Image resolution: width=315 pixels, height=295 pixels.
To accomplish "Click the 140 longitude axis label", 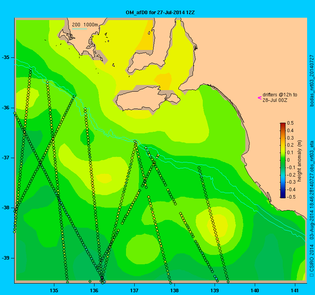I will tap(255, 291).
